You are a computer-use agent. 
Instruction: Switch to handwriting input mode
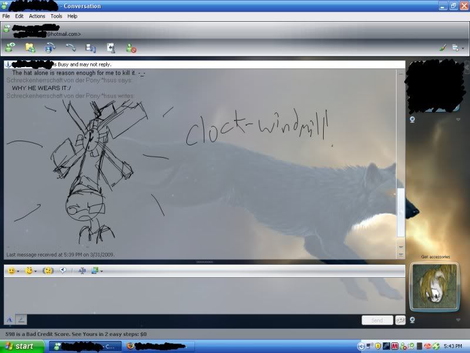[21, 319]
